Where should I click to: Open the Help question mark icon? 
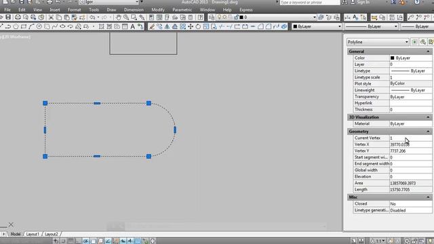[201, 18]
